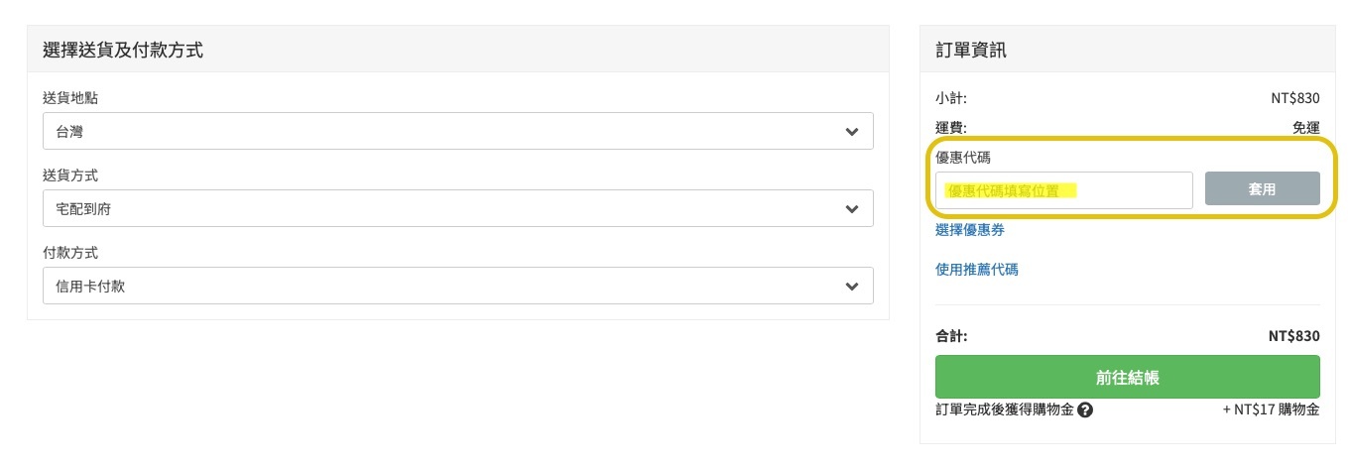Click the 合計 total amount NT$830
1348x467 pixels.
(x=1293, y=336)
